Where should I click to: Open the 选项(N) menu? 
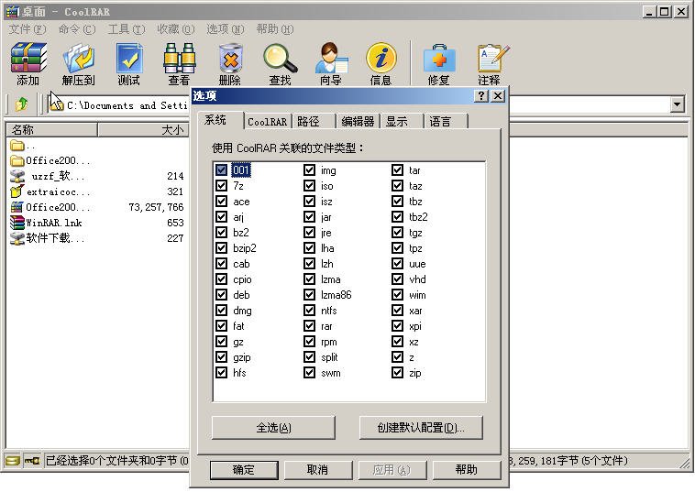click(226, 29)
